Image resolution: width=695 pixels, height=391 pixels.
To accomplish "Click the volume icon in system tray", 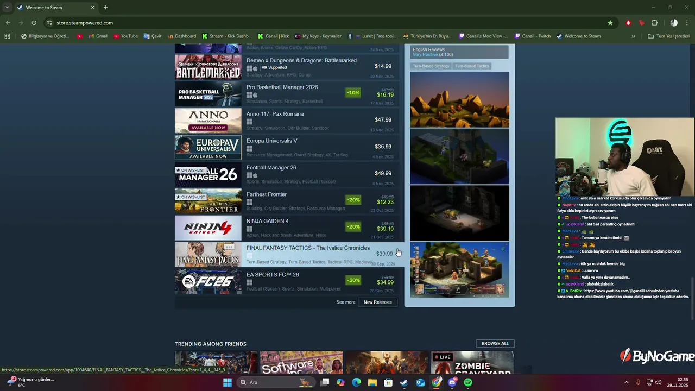I will [658, 382].
